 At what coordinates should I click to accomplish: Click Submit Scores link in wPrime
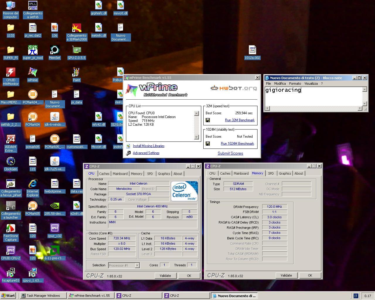click(230, 153)
